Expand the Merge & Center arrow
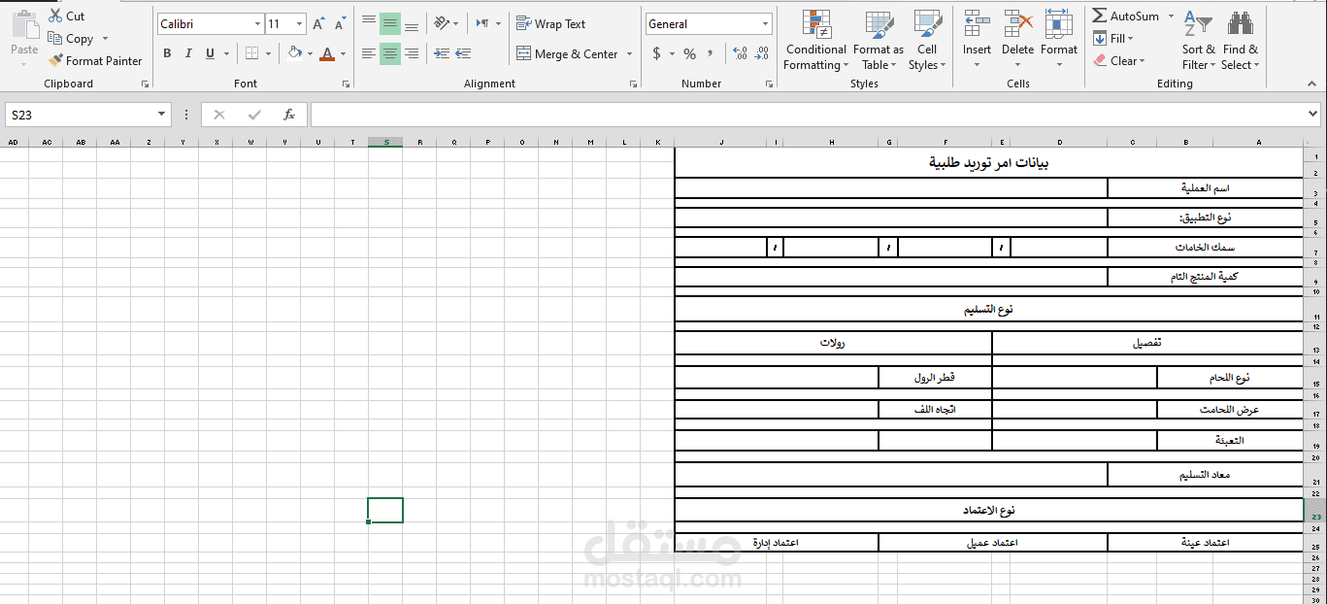Screen dimensions: 1327x604 click(x=629, y=54)
